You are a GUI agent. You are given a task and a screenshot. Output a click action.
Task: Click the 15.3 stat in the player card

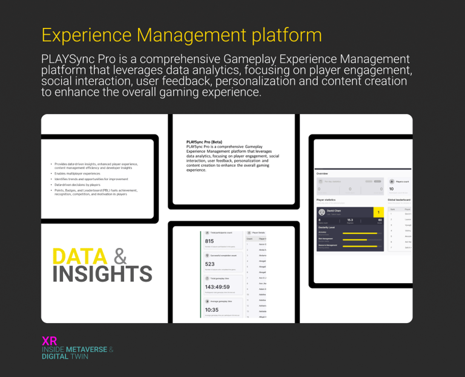tap(350, 220)
